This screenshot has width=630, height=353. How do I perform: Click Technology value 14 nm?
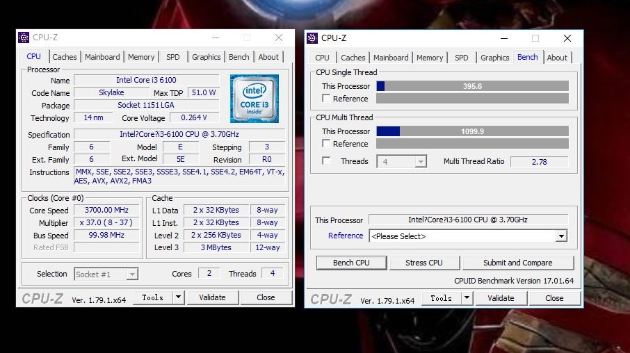[93, 117]
